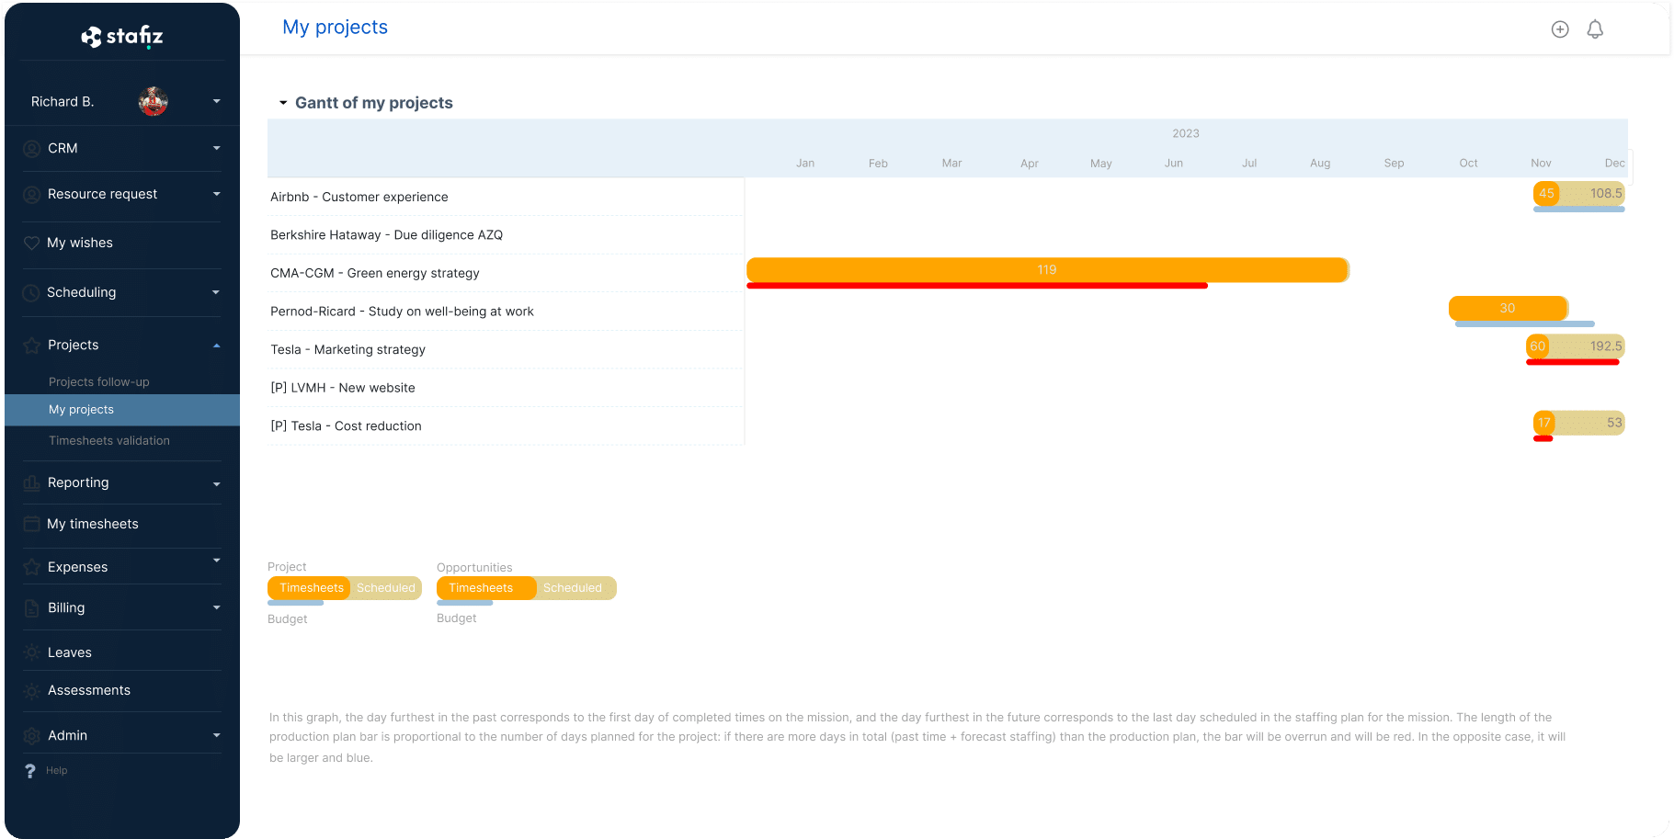Click the notification bell icon
The width and height of the screenshot is (1674, 839).
point(1595,29)
